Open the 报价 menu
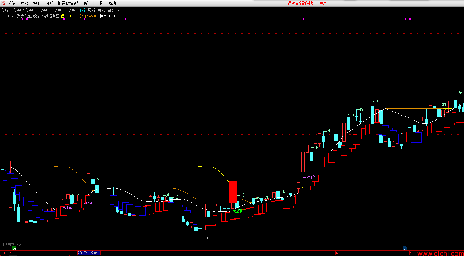The image size is (464, 256). pyautogui.click(x=37, y=3)
